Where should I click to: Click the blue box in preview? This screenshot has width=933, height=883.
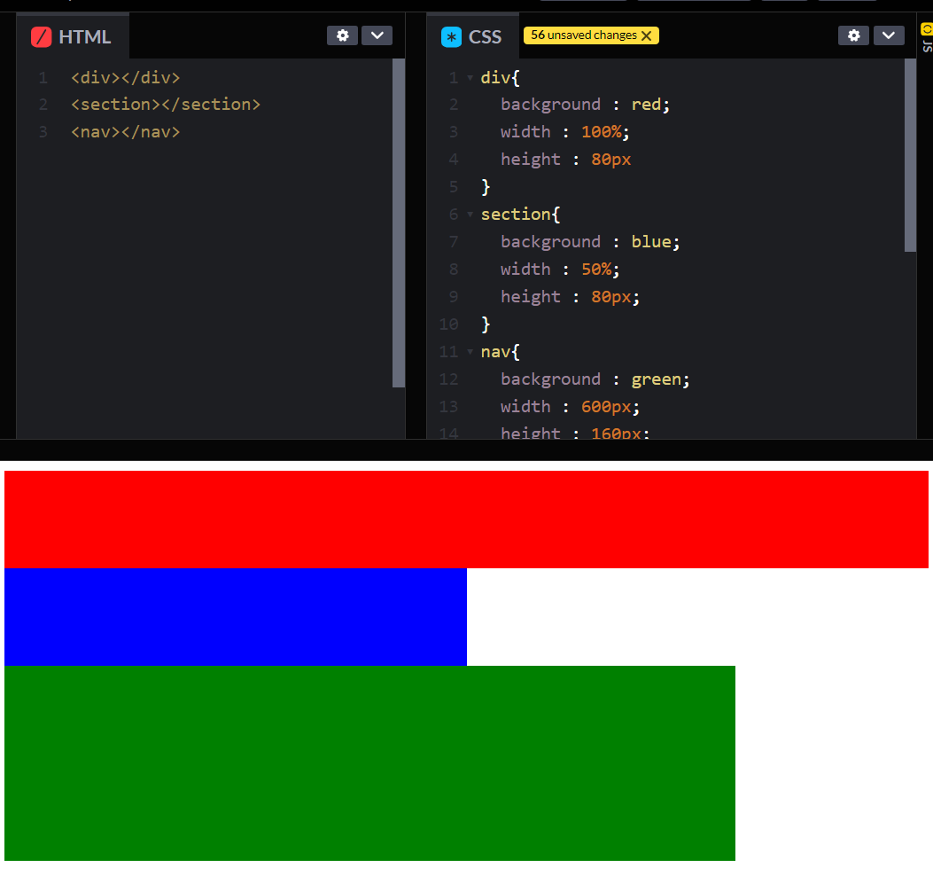235,617
